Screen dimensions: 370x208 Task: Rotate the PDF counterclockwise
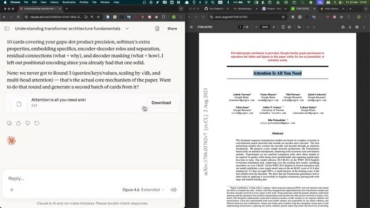290,27
